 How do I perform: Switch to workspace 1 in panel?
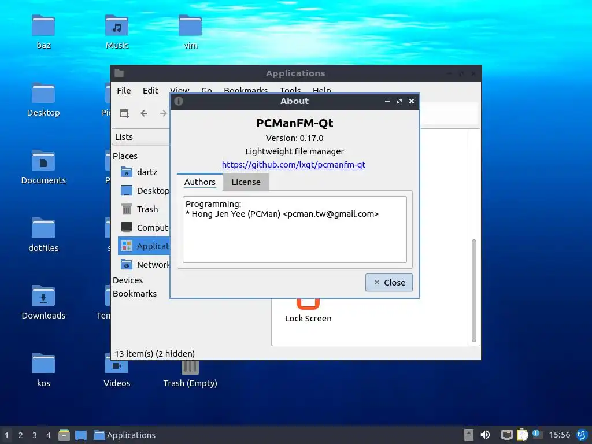(x=6, y=435)
